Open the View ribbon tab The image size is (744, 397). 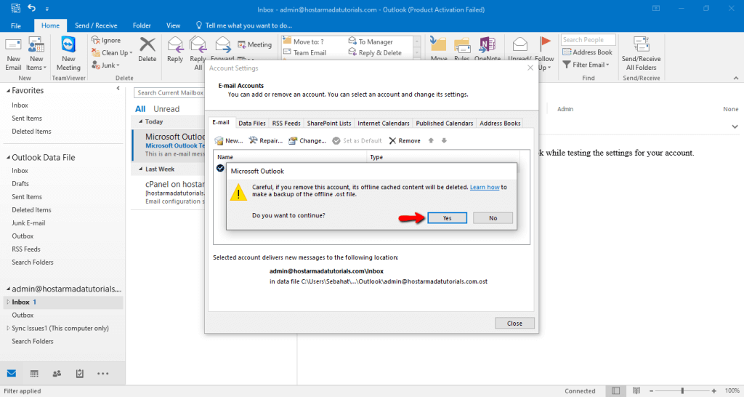pos(173,25)
